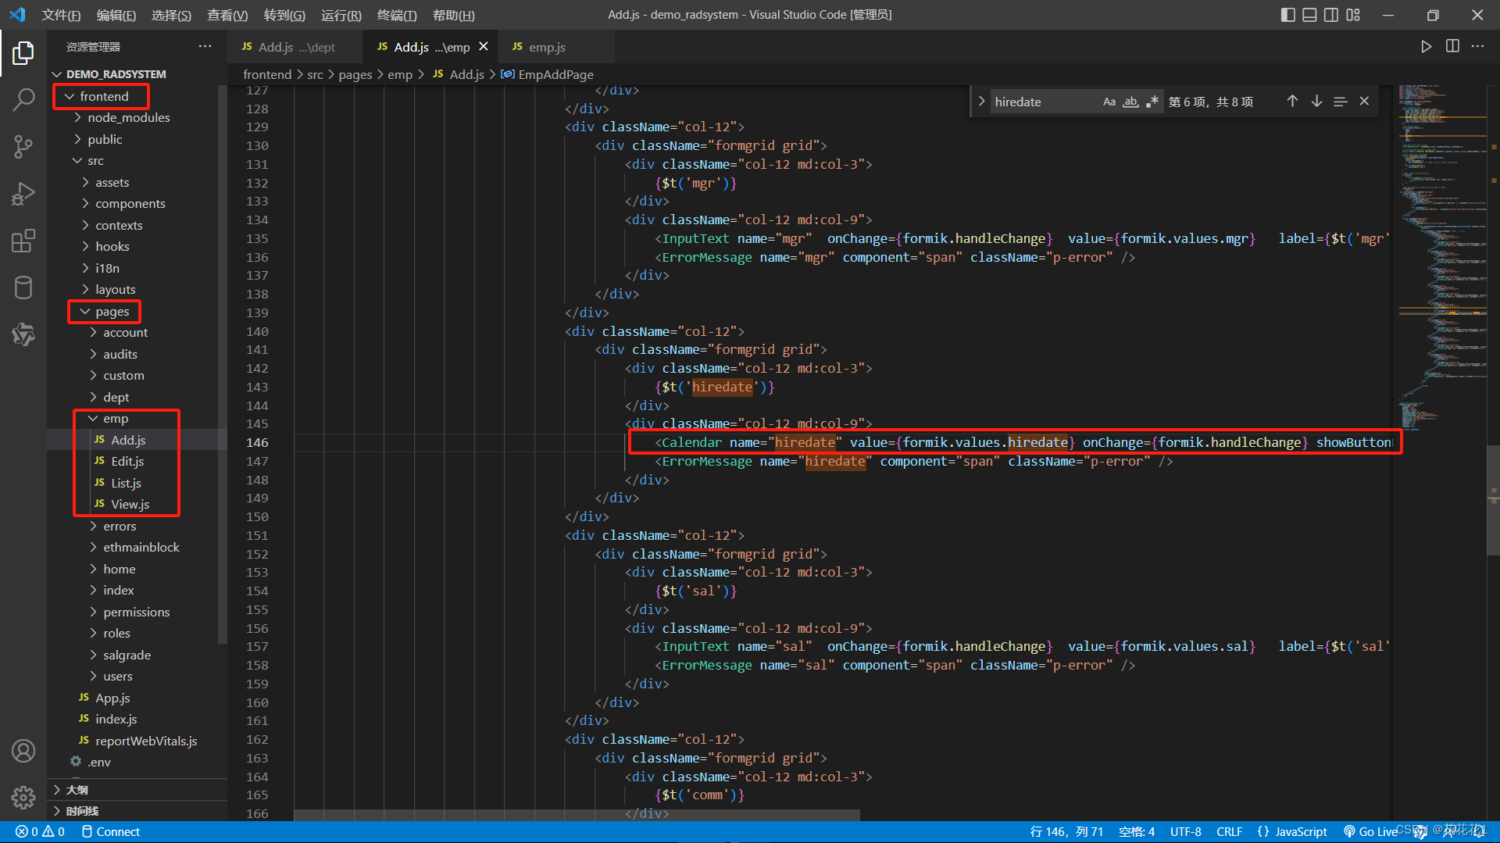Image resolution: width=1500 pixels, height=843 pixels.
Task: Expand the node_modules folder
Action: (x=128, y=118)
